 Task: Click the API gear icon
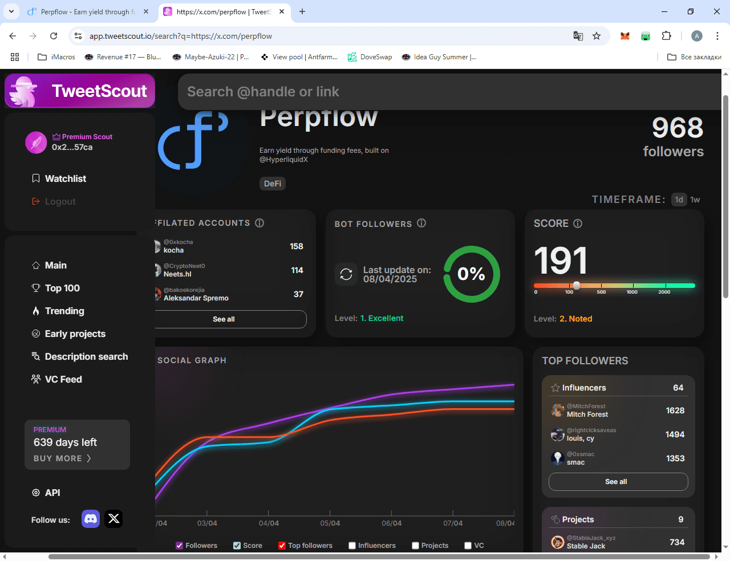pos(36,493)
